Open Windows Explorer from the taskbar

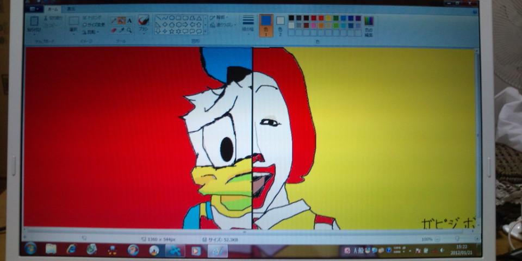point(51,249)
